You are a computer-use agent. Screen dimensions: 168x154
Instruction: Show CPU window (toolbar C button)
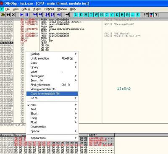(x=107, y=15)
